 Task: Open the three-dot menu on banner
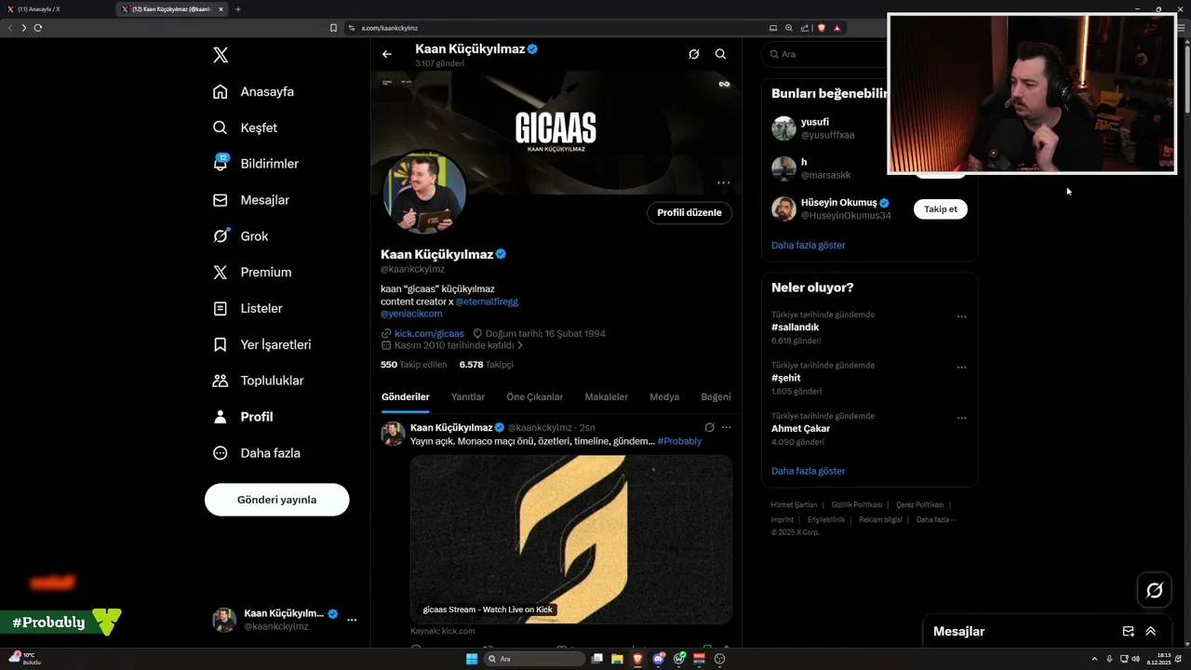724,182
